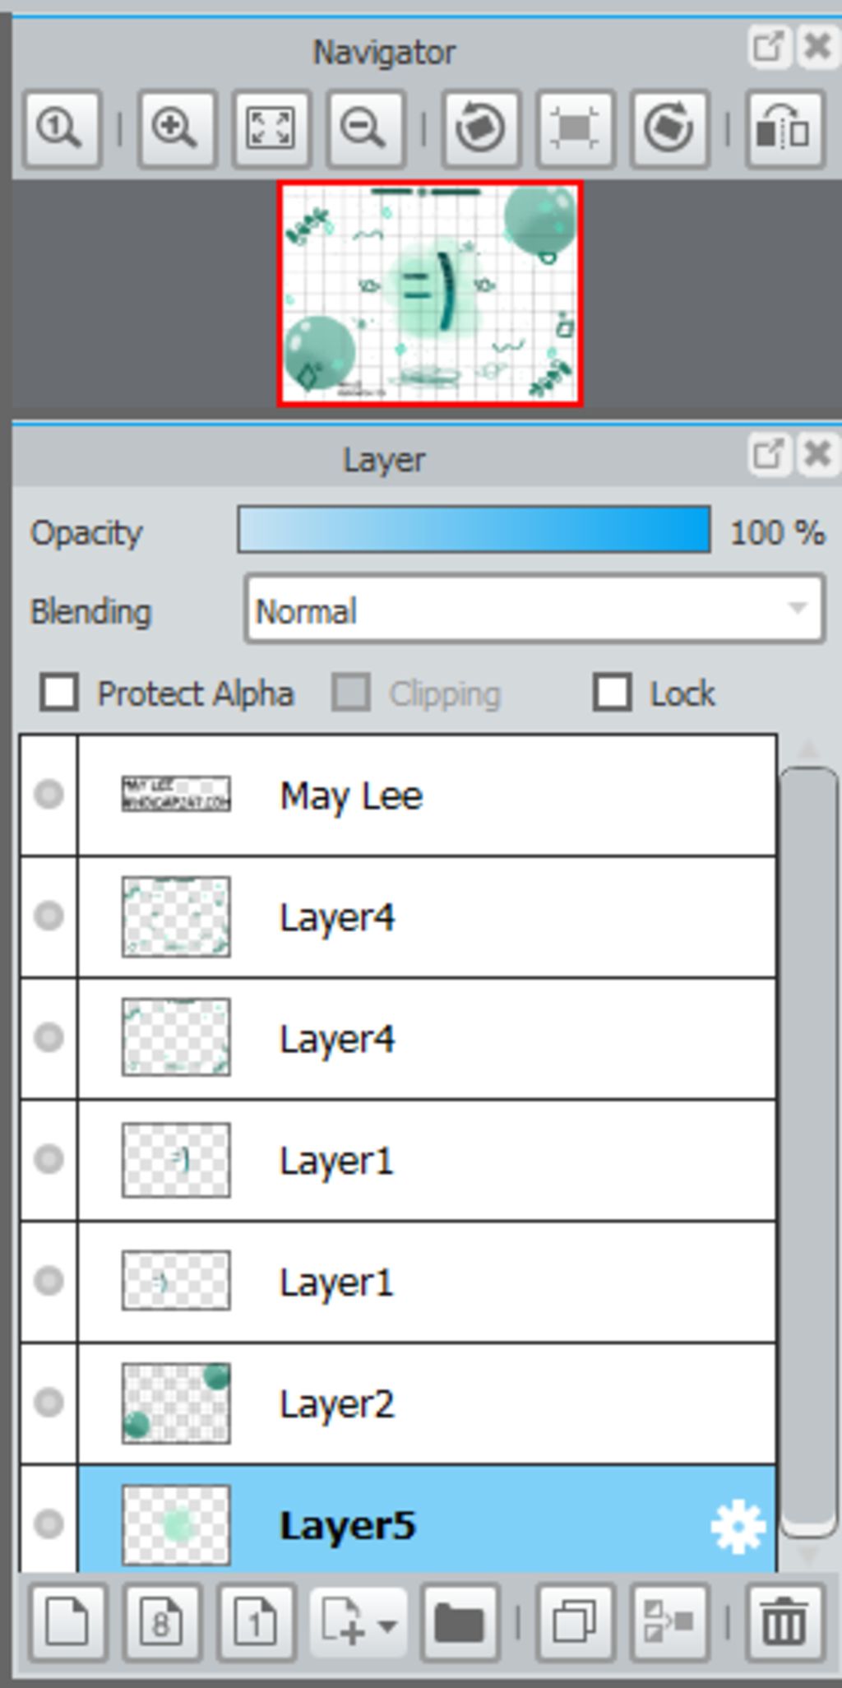Zoom out using the Navigator magnifier minus

click(365, 129)
